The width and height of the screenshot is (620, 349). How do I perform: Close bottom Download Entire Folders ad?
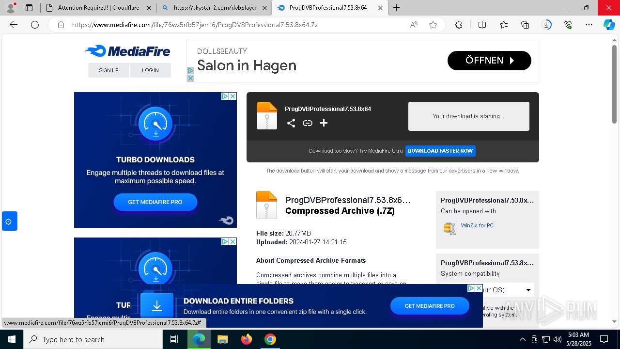coord(479,288)
